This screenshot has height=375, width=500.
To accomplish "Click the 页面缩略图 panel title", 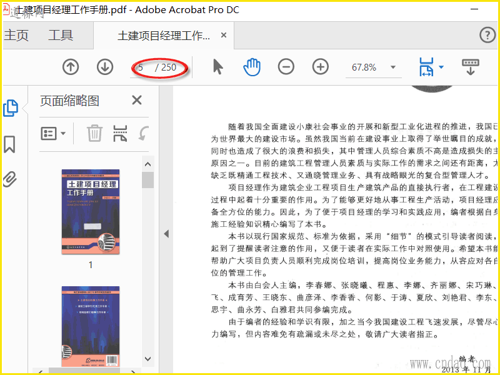I will tap(69, 101).
